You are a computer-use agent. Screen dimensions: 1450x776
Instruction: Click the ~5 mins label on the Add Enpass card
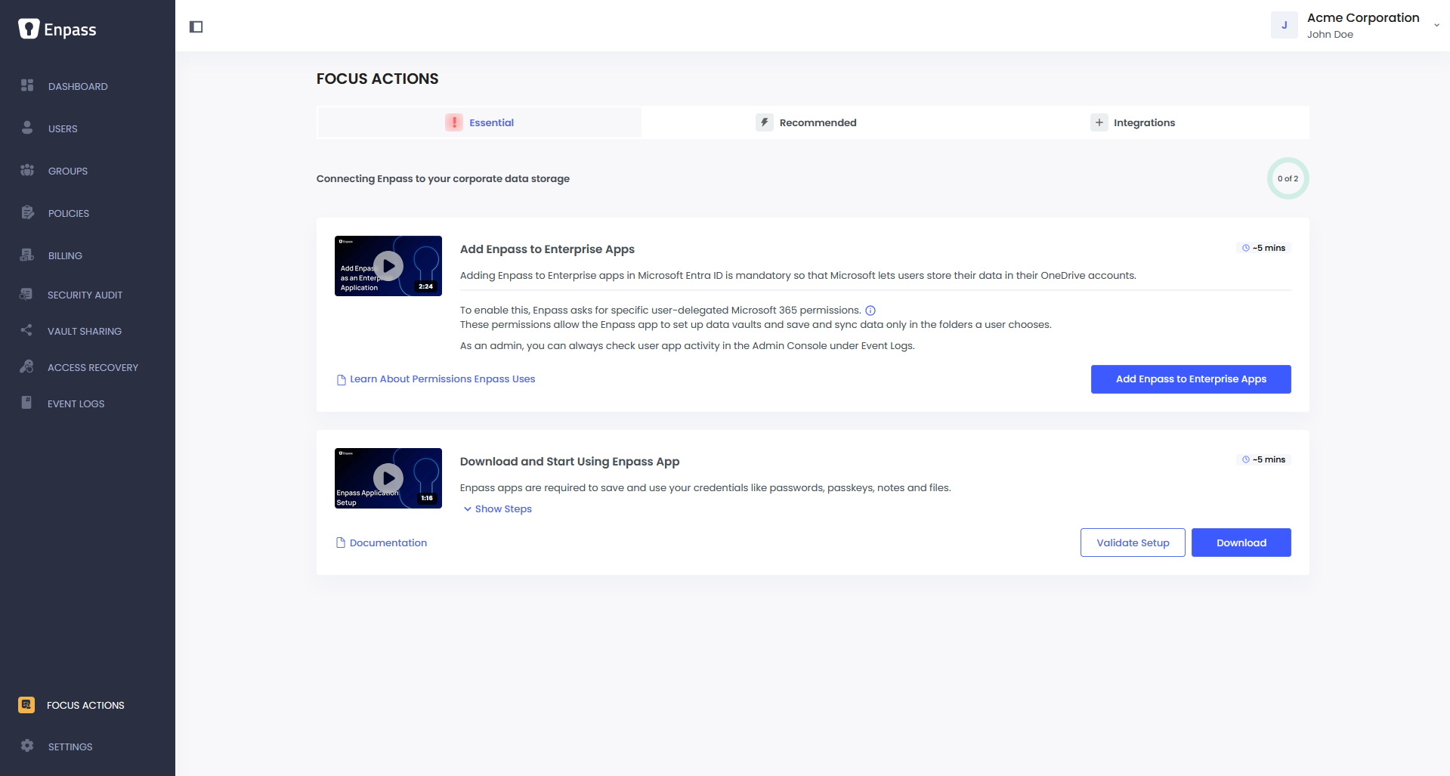click(1264, 248)
